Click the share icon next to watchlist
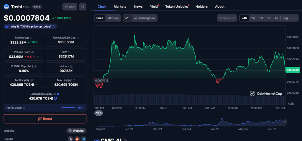The image size is (302, 141). [x=83, y=7]
